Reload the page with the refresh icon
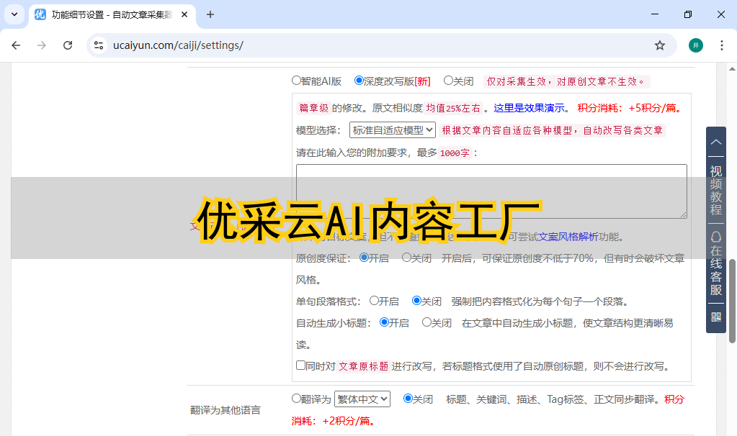Image resolution: width=737 pixels, height=436 pixels. click(68, 45)
